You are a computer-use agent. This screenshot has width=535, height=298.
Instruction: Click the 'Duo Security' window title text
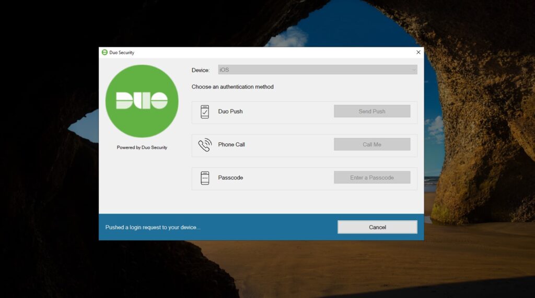122,53
